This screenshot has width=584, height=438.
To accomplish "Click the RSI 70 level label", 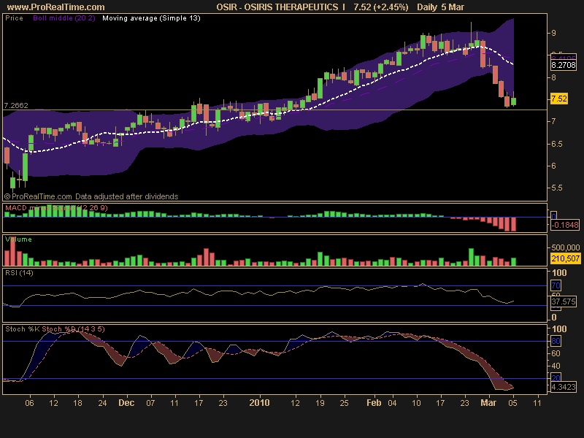I will point(556,285).
